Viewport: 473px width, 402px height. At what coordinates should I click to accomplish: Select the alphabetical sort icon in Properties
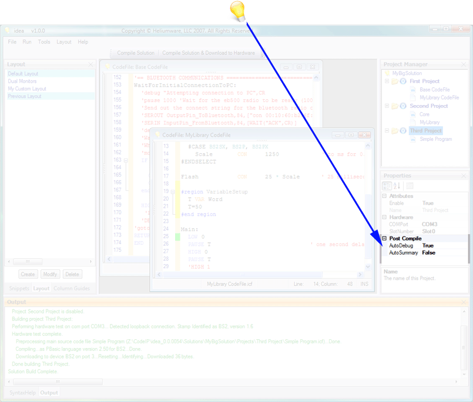[x=396, y=185]
